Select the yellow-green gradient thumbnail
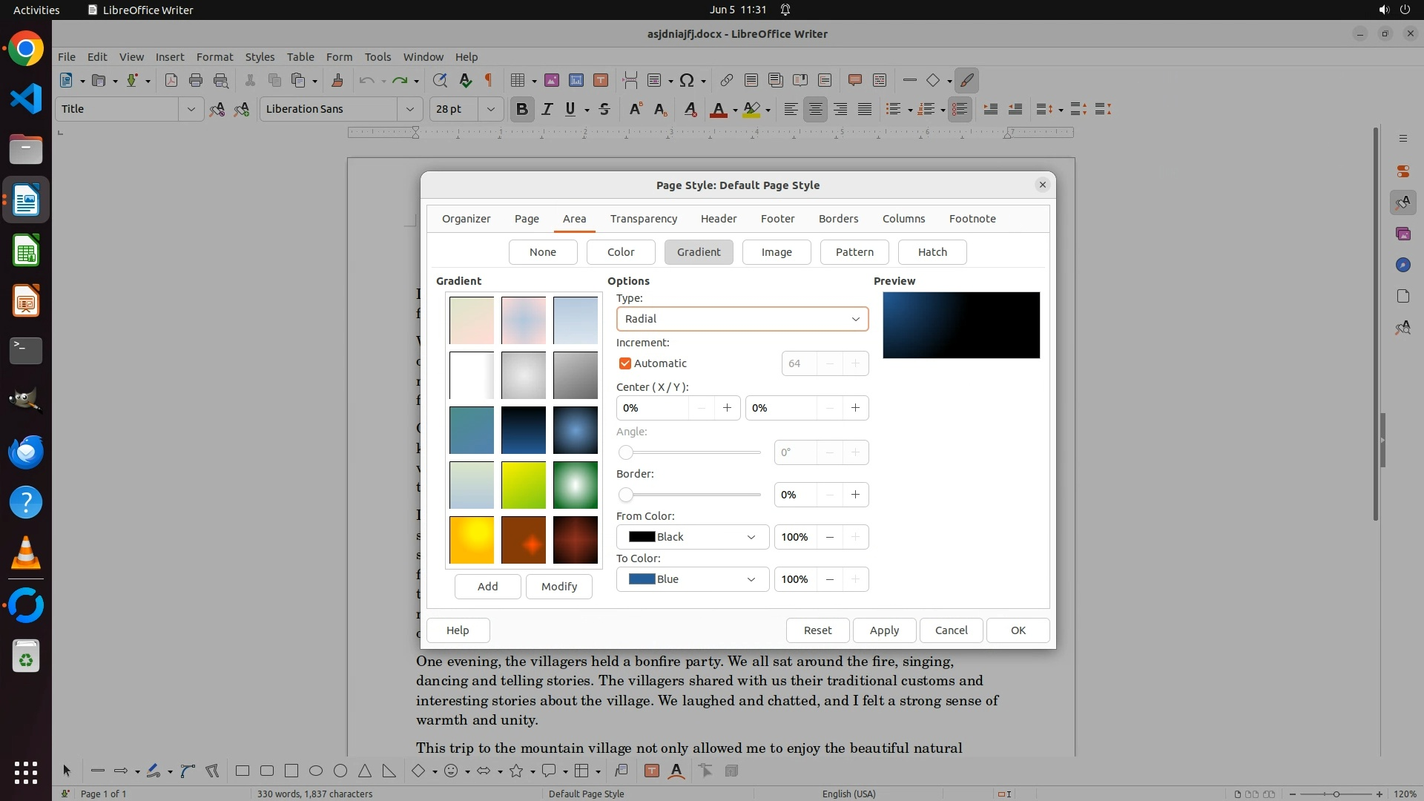 524,485
